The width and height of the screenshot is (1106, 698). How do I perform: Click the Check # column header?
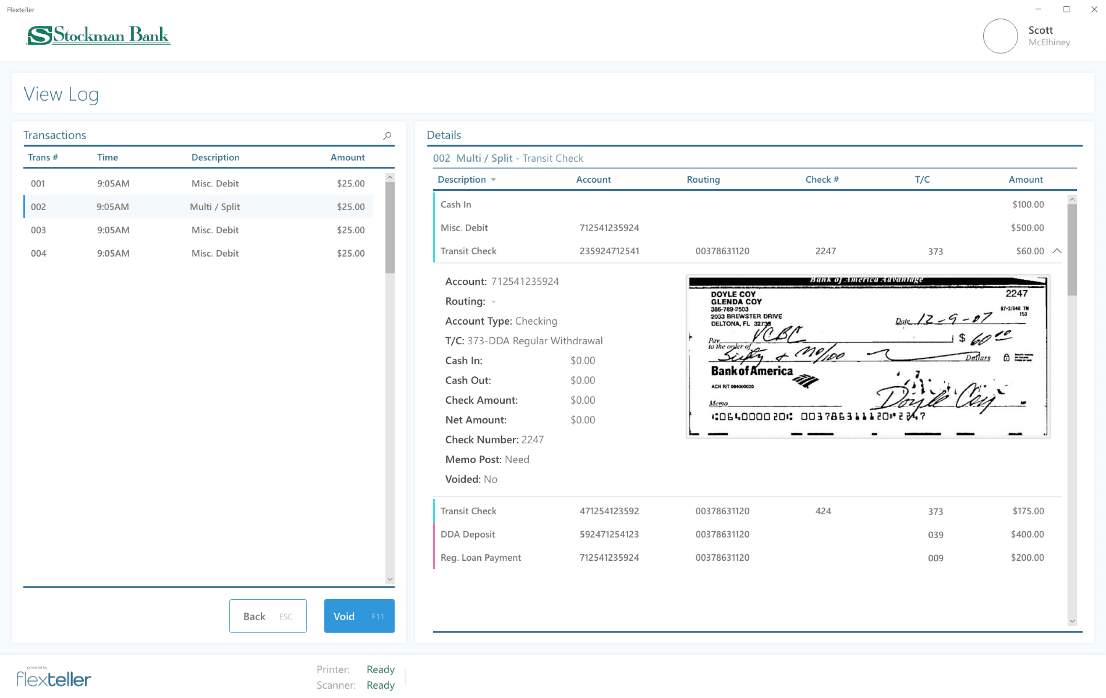pos(822,180)
